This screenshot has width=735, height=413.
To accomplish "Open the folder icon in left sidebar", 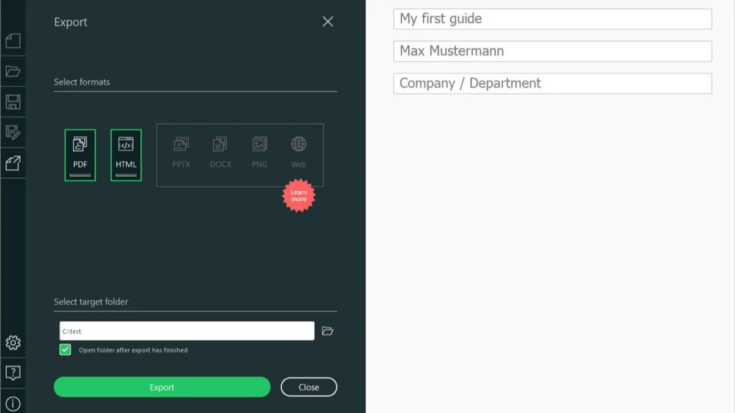I will [13, 72].
